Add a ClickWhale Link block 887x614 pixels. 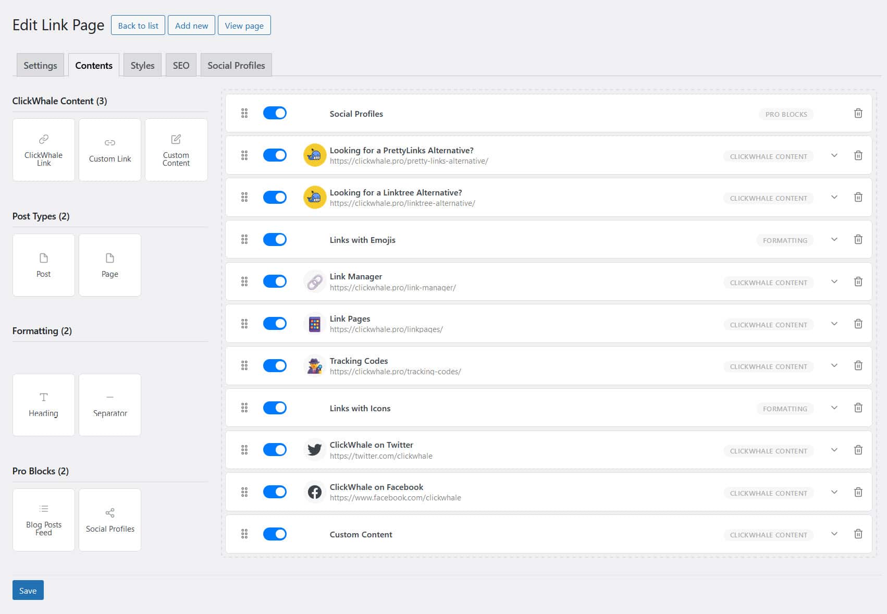[x=44, y=150]
